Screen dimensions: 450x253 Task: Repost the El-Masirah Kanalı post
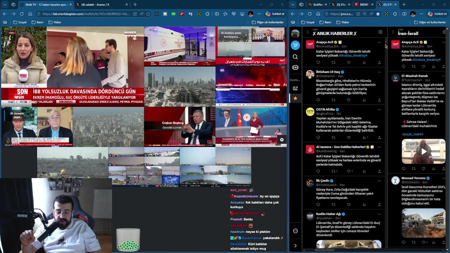point(414,169)
